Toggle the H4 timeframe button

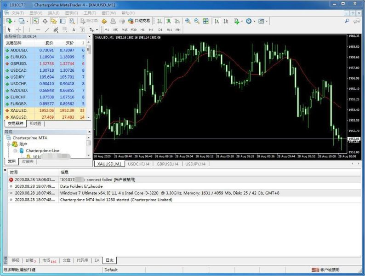[151, 30]
